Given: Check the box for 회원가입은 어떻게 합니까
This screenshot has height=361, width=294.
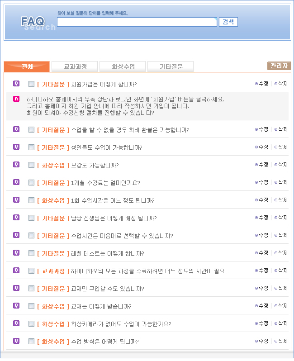Looking at the screenshot, I should click(x=31, y=84).
